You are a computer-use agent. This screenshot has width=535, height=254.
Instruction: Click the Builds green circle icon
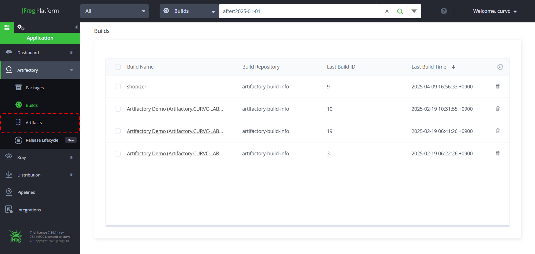point(19,105)
